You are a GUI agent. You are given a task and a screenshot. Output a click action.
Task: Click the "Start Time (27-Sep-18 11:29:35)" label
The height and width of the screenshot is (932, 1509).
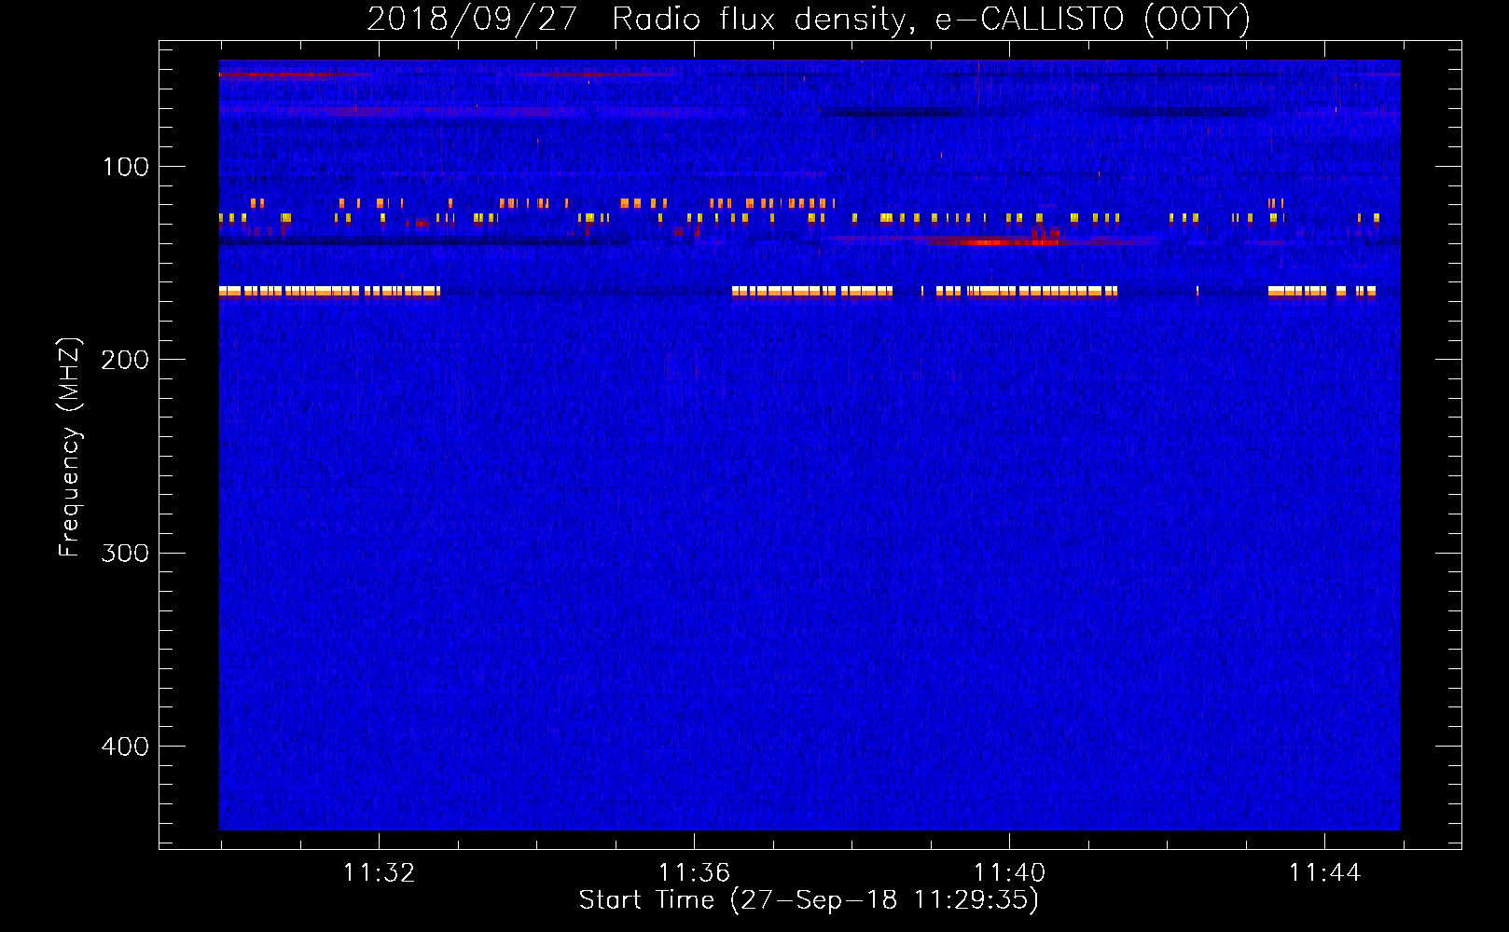pyautogui.click(x=809, y=900)
